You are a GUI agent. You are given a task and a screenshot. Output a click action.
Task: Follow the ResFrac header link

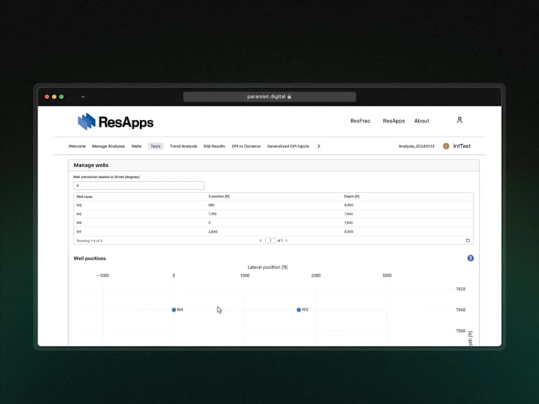click(360, 121)
